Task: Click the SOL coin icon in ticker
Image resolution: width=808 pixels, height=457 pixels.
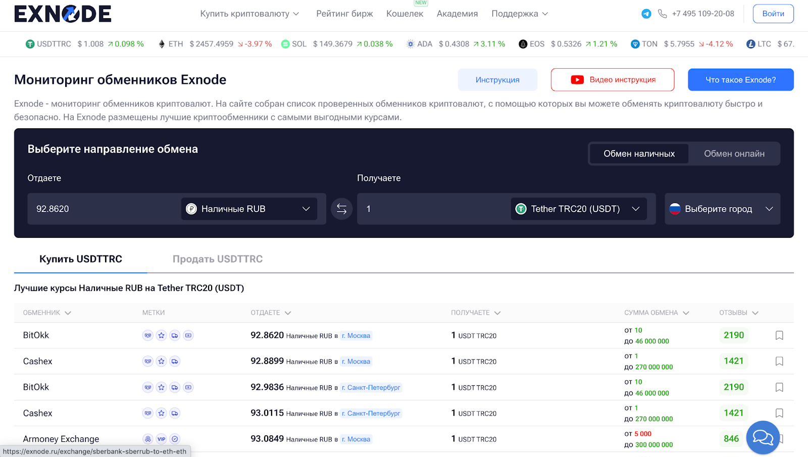Action: pyautogui.click(x=285, y=44)
